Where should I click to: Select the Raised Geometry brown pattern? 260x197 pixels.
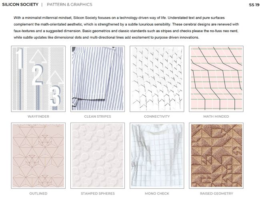click(x=216, y=156)
